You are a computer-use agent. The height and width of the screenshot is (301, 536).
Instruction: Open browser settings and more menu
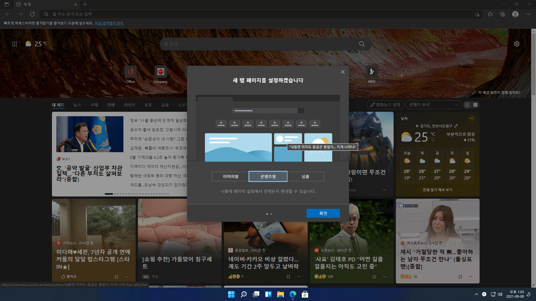coord(528,14)
